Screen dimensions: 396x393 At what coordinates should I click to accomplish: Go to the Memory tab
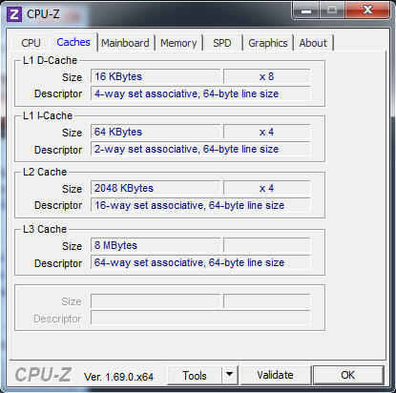click(178, 43)
